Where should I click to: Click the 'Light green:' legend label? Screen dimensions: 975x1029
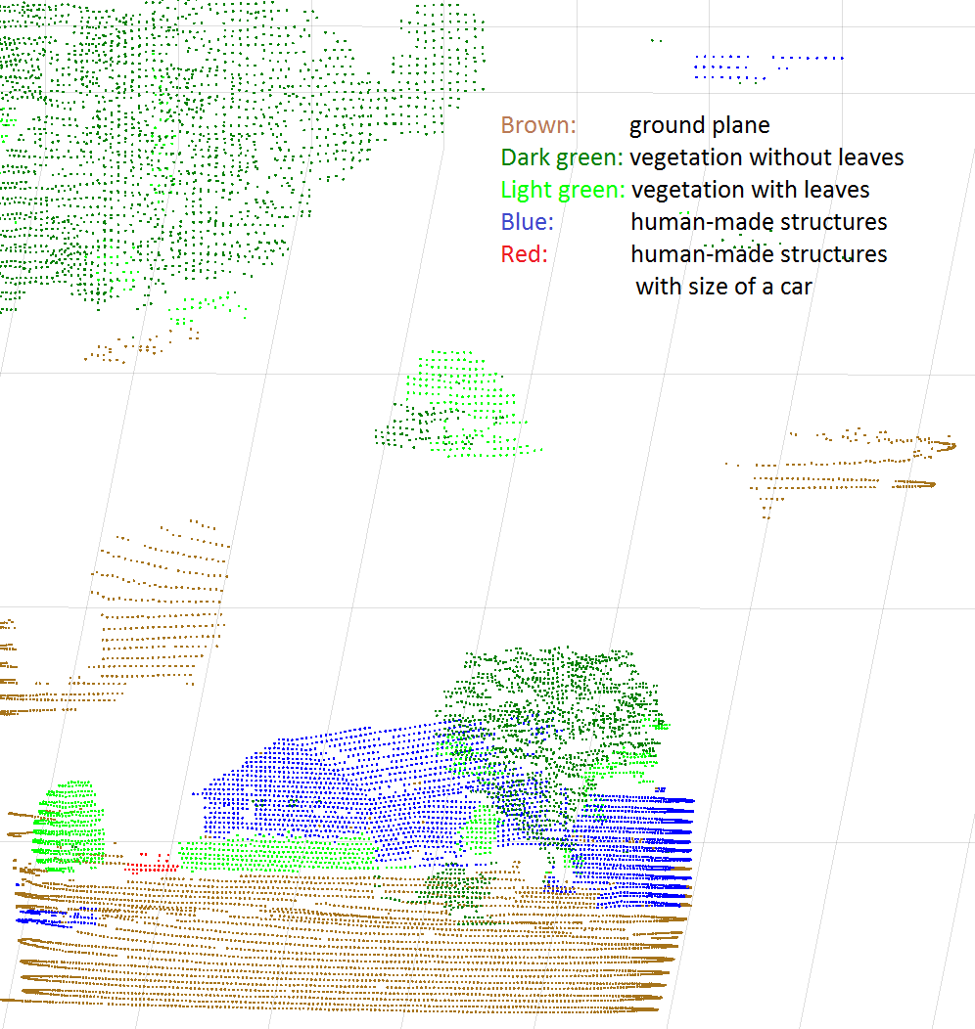pos(563,190)
